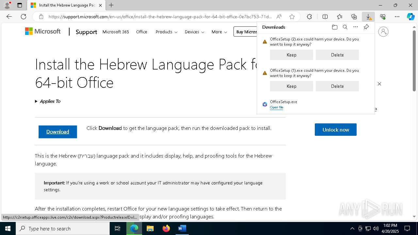Switch to Word in taskbar
418x235 pixels.
182,228
